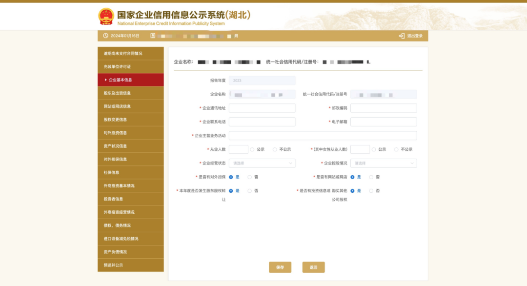Click the logout icon at top right
Image resolution: width=527 pixels, height=286 pixels.
point(402,36)
